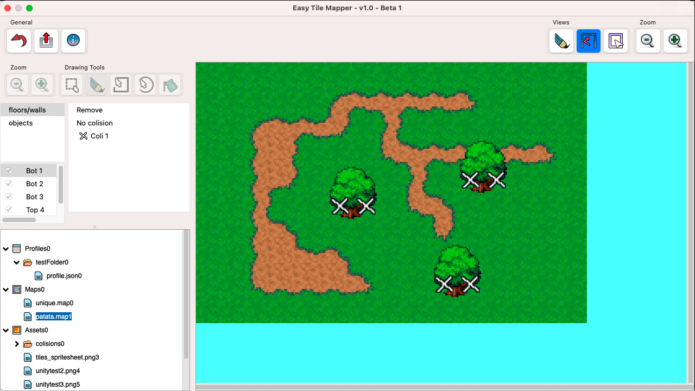The height and width of the screenshot is (391, 695).
Task: Click the Undo icon in General toolbar
Action: pos(18,41)
